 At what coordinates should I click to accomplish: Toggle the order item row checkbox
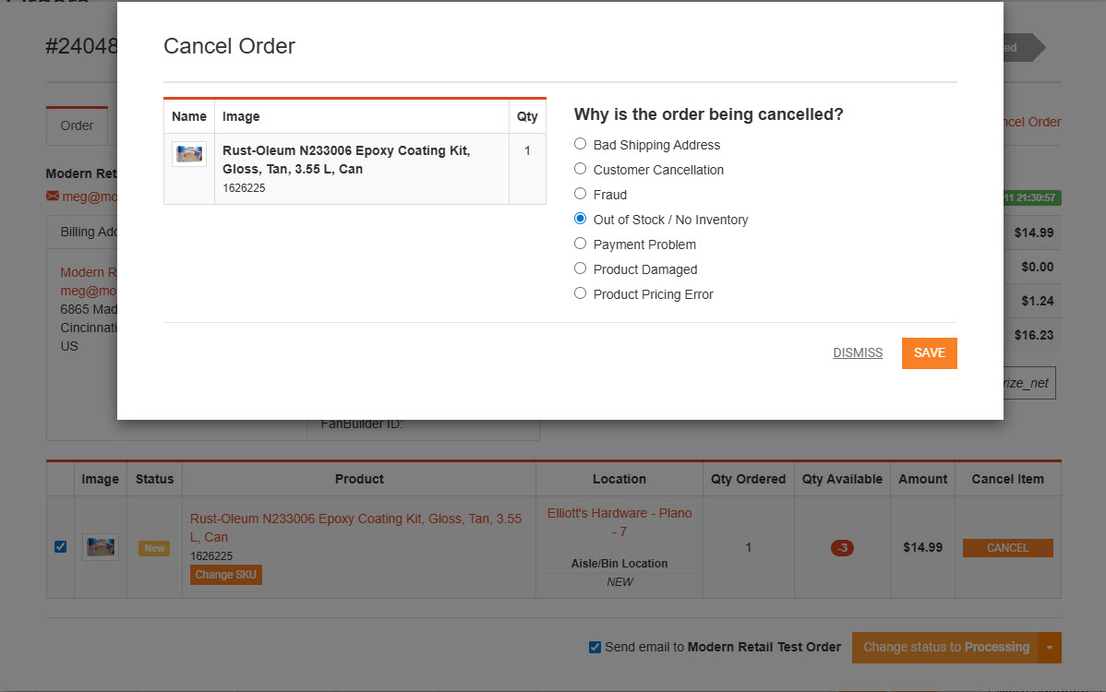coord(61,547)
